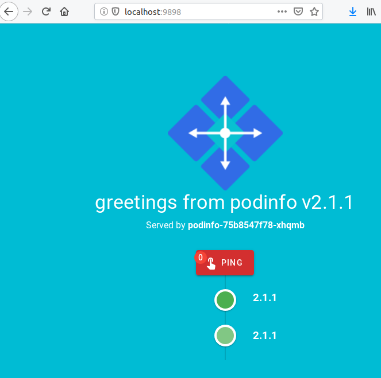This screenshot has width=381, height=378.
Task: Save this page to Pocket
Action: tap(298, 11)
